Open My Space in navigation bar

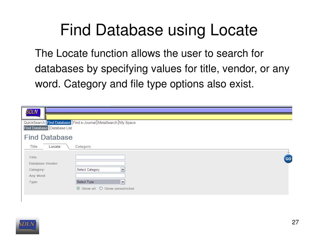pyautogui.click(x=127, y=123)
